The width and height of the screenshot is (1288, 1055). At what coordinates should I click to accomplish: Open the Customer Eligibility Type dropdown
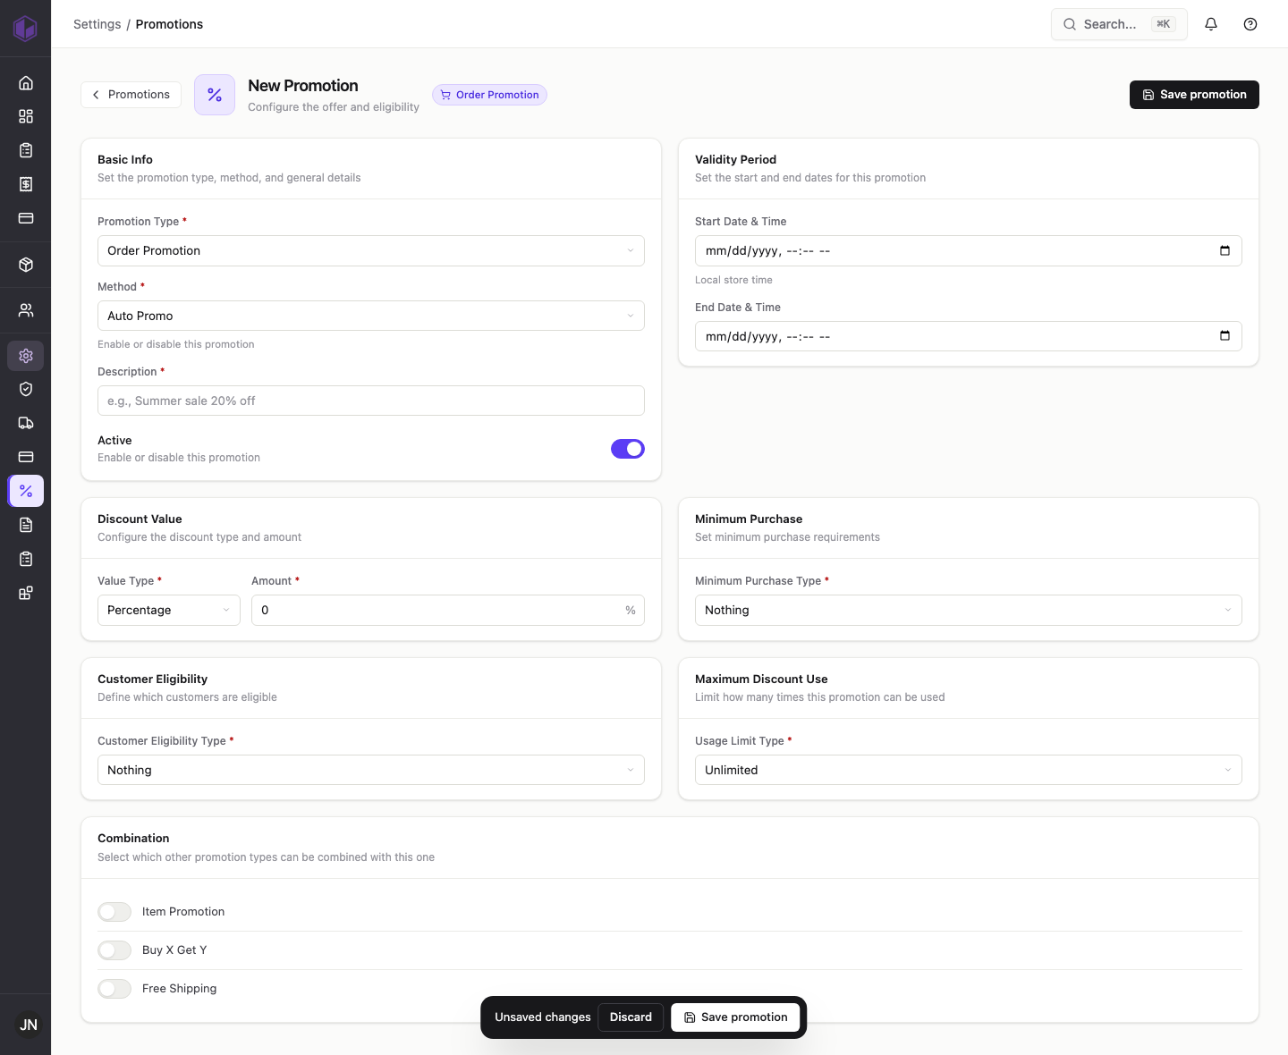(x=371, y=770)
